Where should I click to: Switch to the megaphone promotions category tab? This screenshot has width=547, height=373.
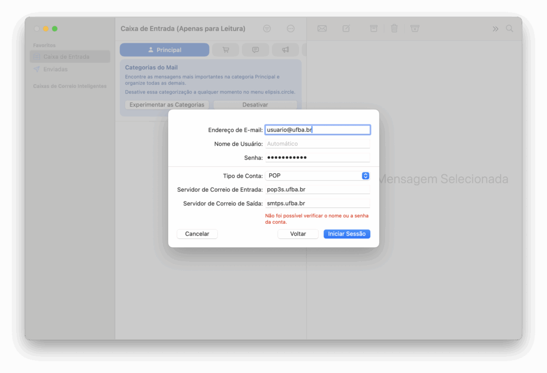point(285,50)
